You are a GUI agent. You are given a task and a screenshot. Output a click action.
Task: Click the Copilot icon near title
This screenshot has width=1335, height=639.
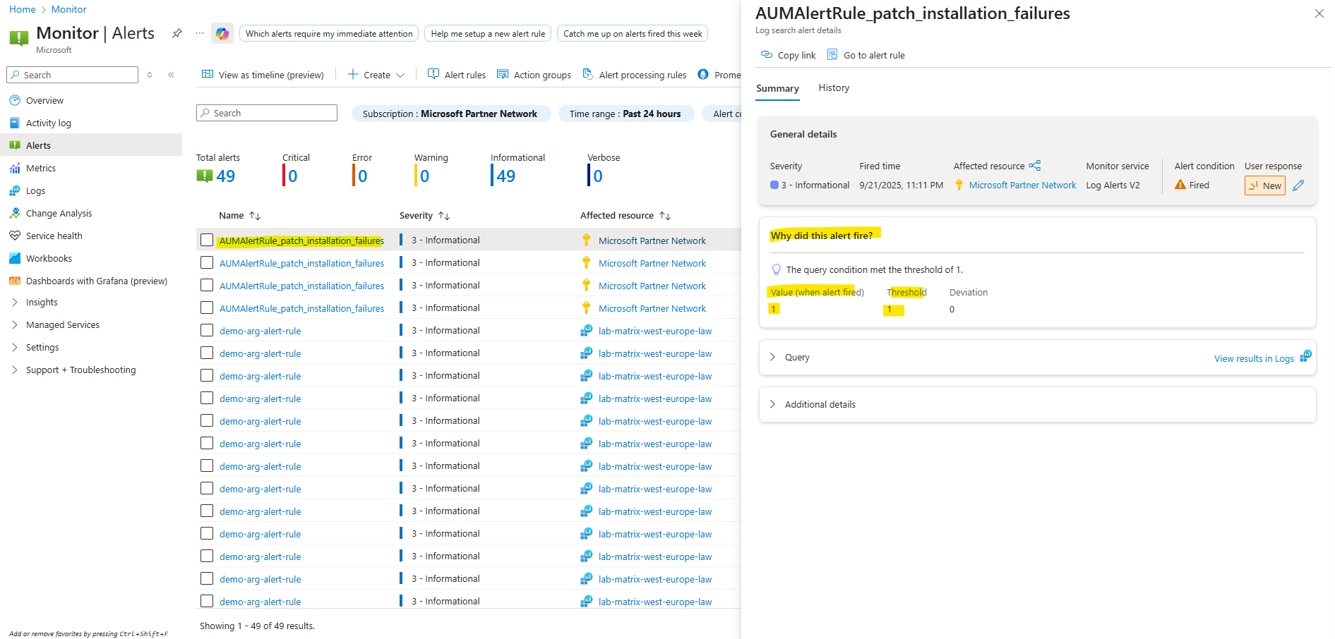[222, 33]
